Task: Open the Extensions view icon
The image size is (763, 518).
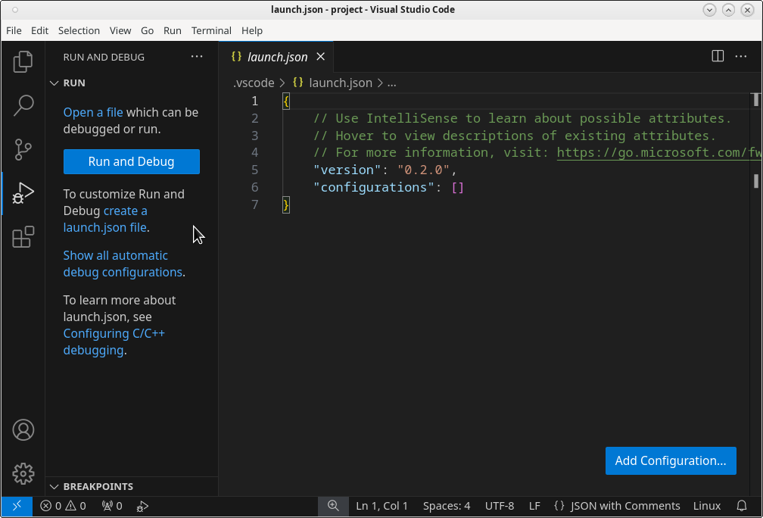Action: coord(23,237)
